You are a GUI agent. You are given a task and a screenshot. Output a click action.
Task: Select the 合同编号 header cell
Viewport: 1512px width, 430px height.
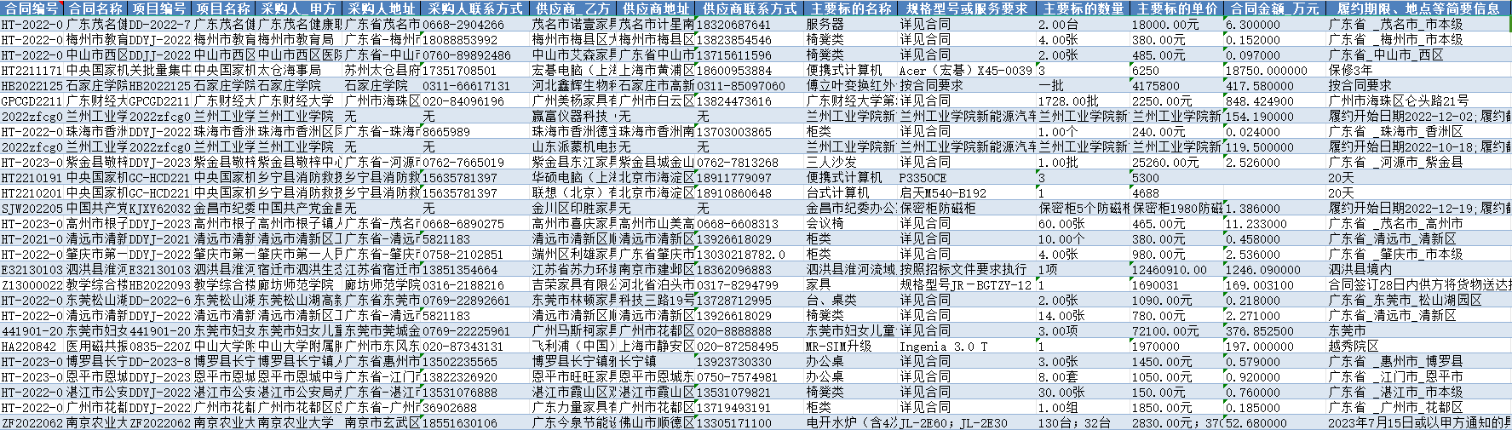tap(32, 9)
